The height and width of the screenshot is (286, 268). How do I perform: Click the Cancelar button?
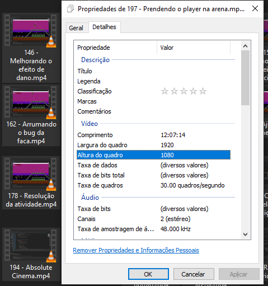click(194, 274)
